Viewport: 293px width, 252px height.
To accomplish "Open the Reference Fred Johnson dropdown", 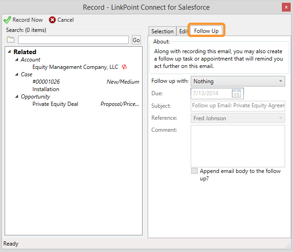I will 238,118.
